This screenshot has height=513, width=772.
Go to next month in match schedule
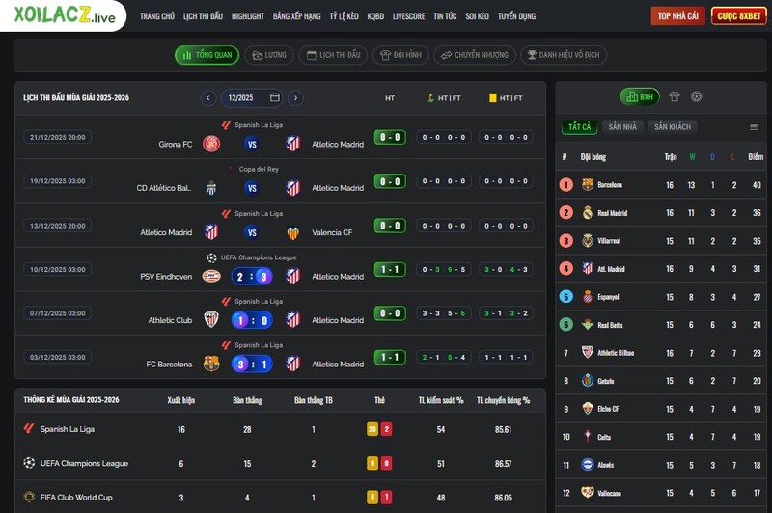point(295,97)
